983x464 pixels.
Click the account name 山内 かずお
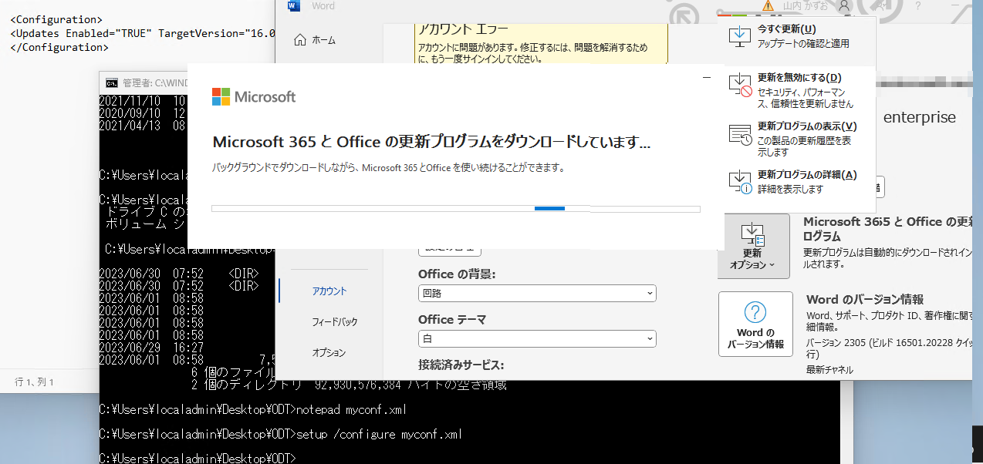(x=805, y=6)
